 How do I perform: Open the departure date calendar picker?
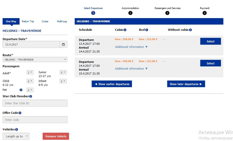point(63,44)
